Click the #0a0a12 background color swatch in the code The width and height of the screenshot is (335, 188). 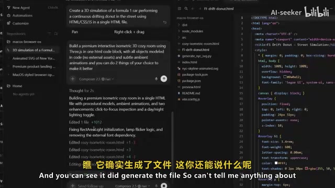coord(285,77)
